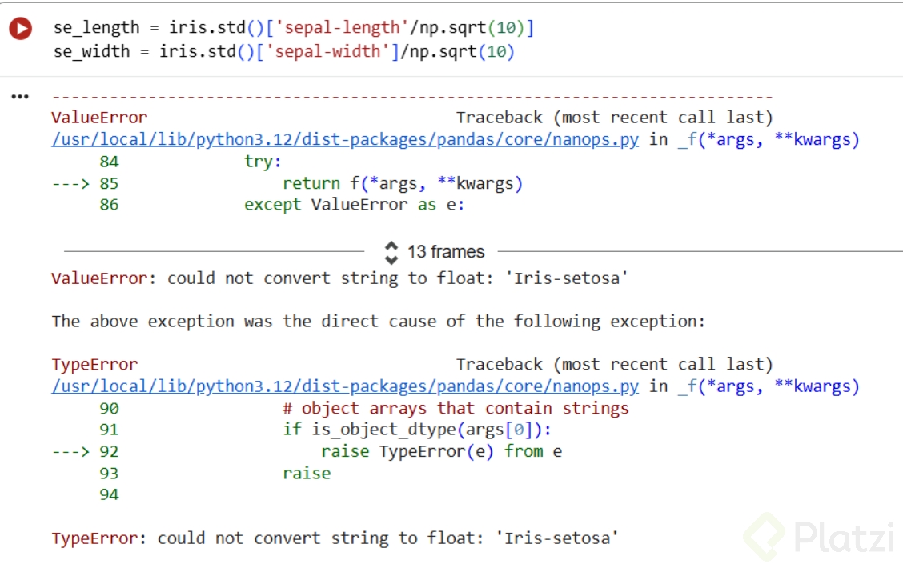This screenshot has height=568, width=903.
Task: Click the 'The above exception was' message
Action: click(x=379, y=322)
